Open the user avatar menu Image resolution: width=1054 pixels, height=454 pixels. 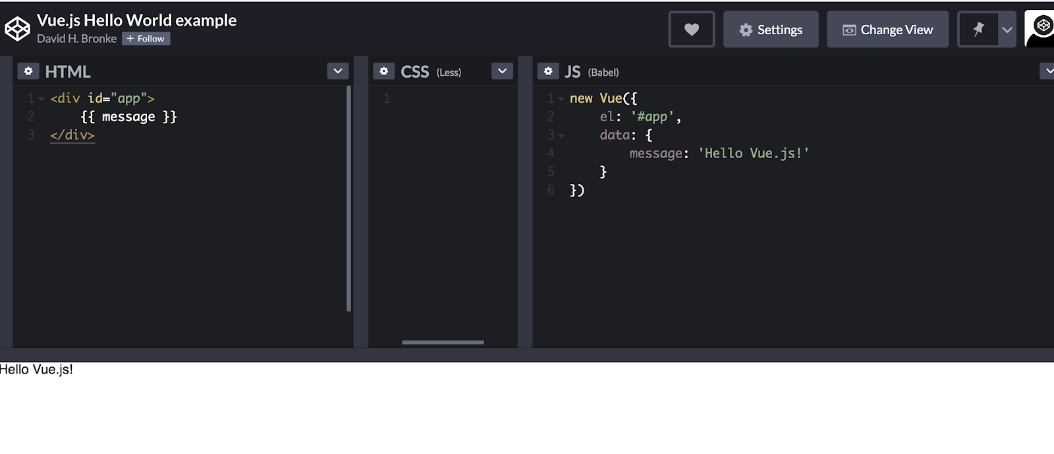tap(1040, 29)
